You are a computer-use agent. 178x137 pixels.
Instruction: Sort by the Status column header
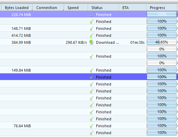point(103,8)
